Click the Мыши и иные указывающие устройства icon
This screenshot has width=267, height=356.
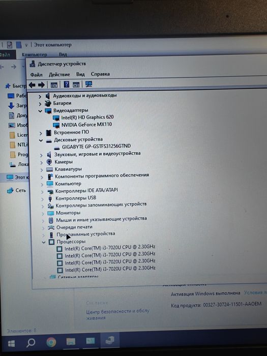click(51, 220)
